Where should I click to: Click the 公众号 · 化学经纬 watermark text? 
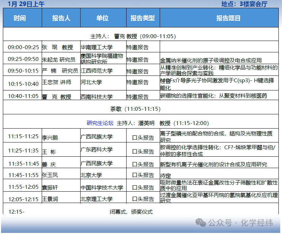[x=240, y=223]
